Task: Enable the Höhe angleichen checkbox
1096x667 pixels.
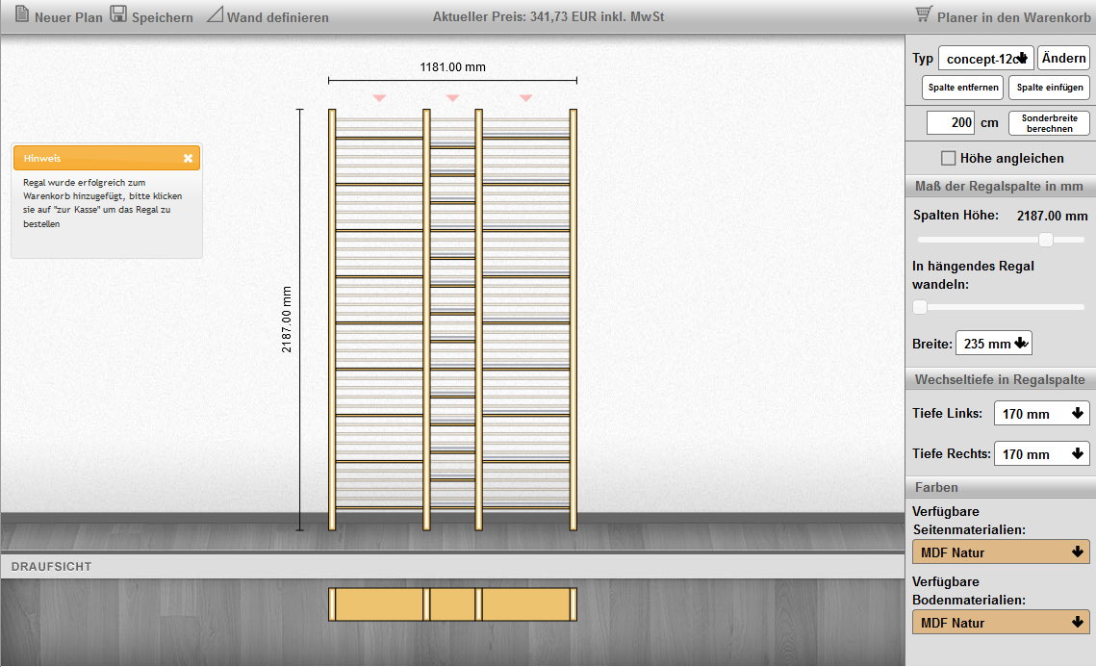Action: click(x=949, y=158)
